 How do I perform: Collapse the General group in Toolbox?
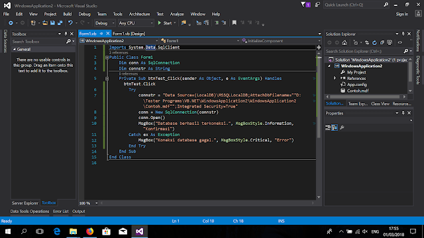[15, 50]
